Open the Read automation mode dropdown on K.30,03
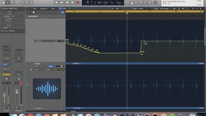 pyautogui.click(x=39, y=70)
